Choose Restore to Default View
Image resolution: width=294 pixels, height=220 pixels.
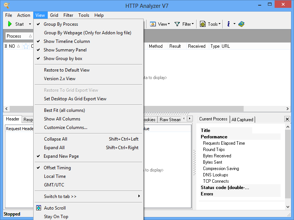tap(88, 70)
